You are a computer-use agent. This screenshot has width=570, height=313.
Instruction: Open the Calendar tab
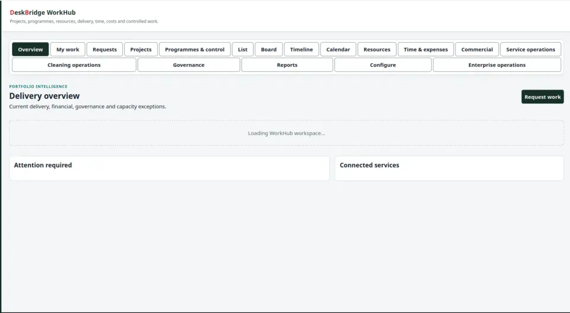tap(338, 49)
